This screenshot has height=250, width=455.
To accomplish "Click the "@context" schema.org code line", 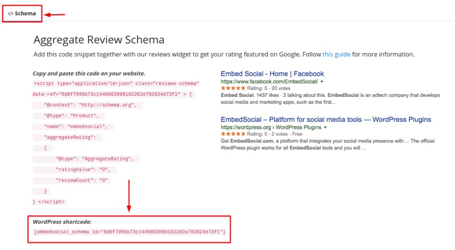I will tap(88, 105).
